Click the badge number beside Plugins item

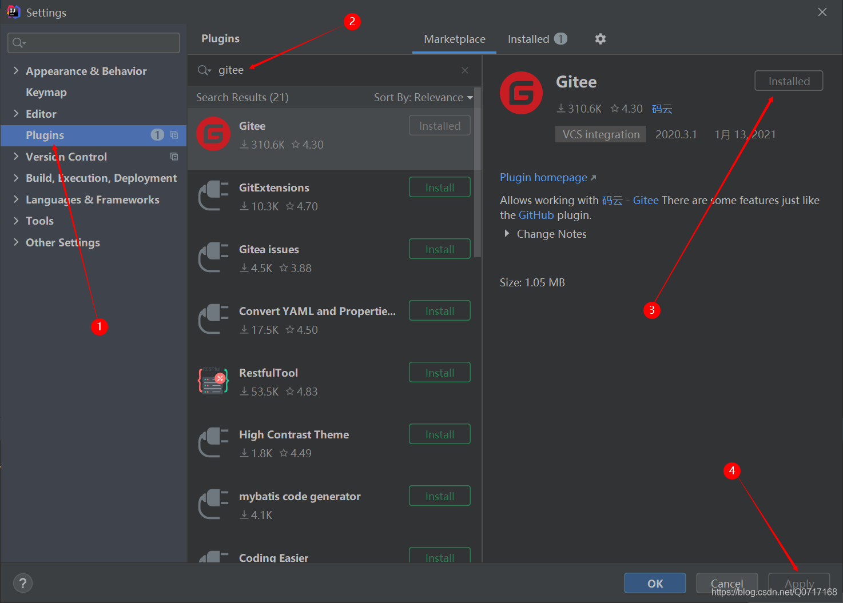pyautogui.click(x=157, y=135)
